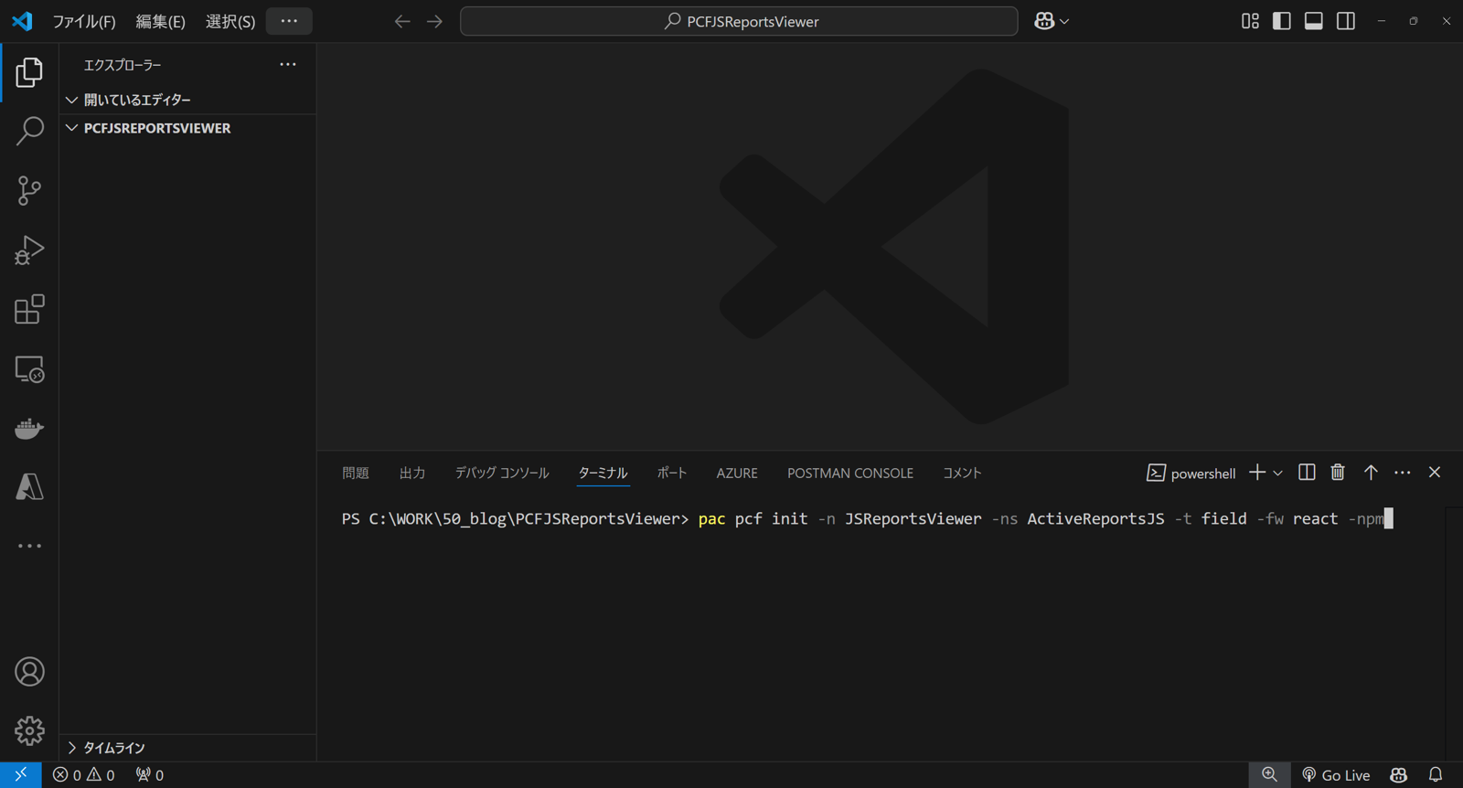1463x788 pixels.
Task: Open the Accounts menu
Action: [x=29, y=672]
